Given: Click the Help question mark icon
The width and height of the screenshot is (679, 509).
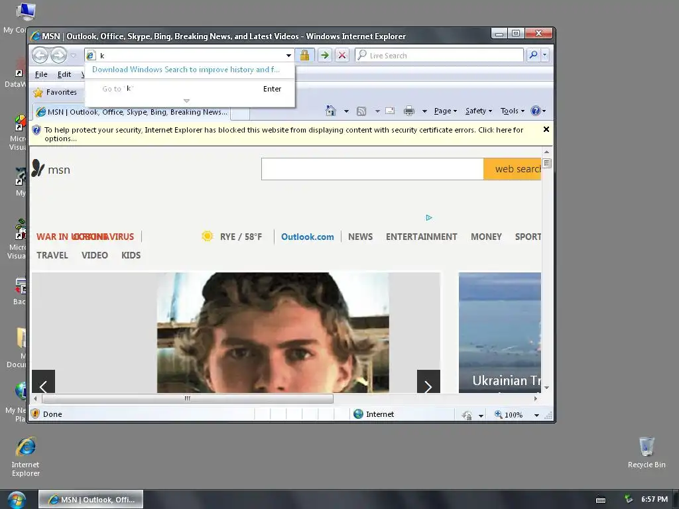Looking at the screenshot, I should pos(536,111).
